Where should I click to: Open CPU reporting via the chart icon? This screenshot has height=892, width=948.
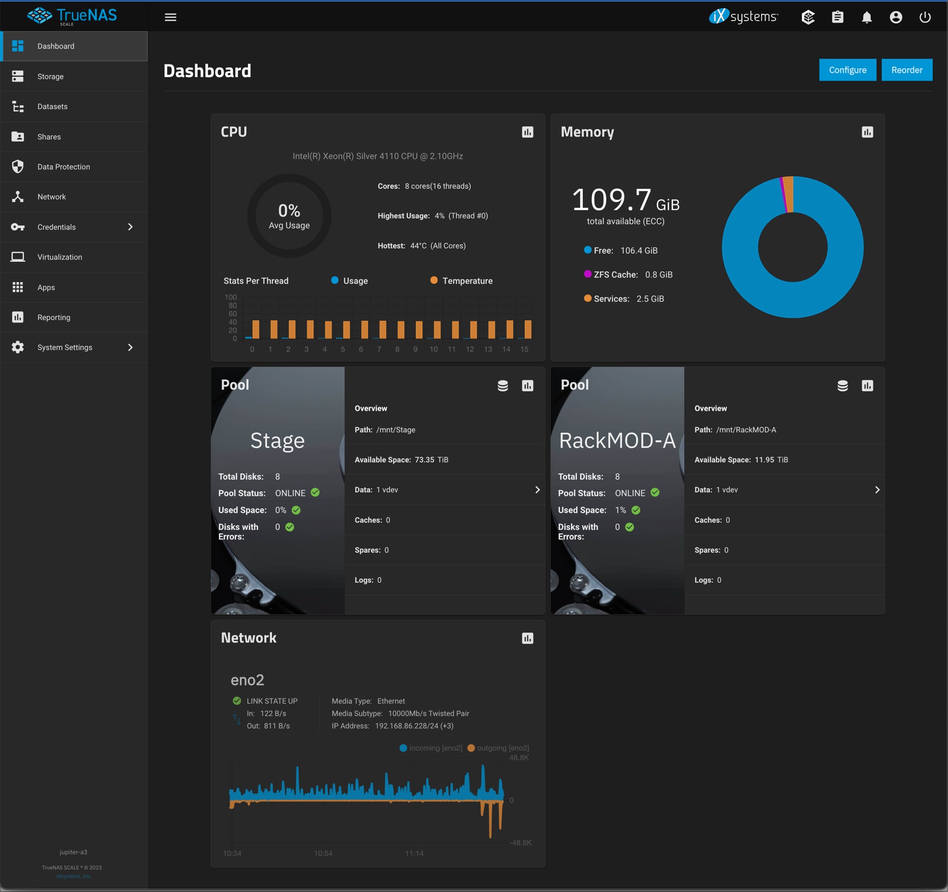point(528,132)
